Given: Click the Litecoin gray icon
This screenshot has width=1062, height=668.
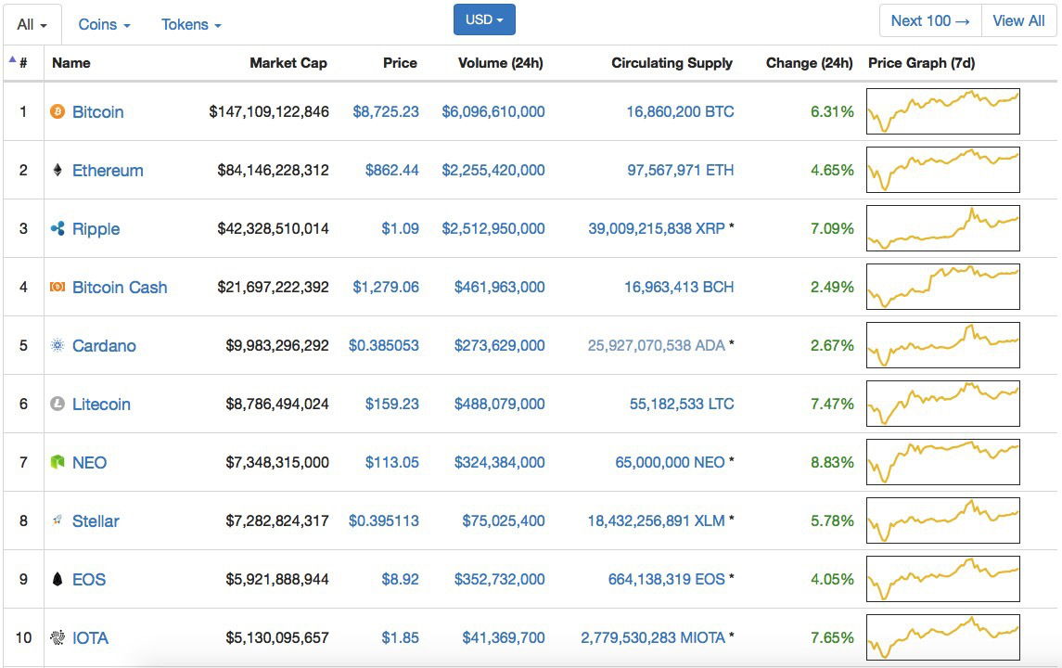Looking at the screenshot, I should (58, 405).
